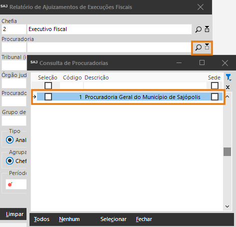The height and width of the screenshot is (227, 236).
Task: Toggle the Sede filter checkbox
Action: pos(214,85)
